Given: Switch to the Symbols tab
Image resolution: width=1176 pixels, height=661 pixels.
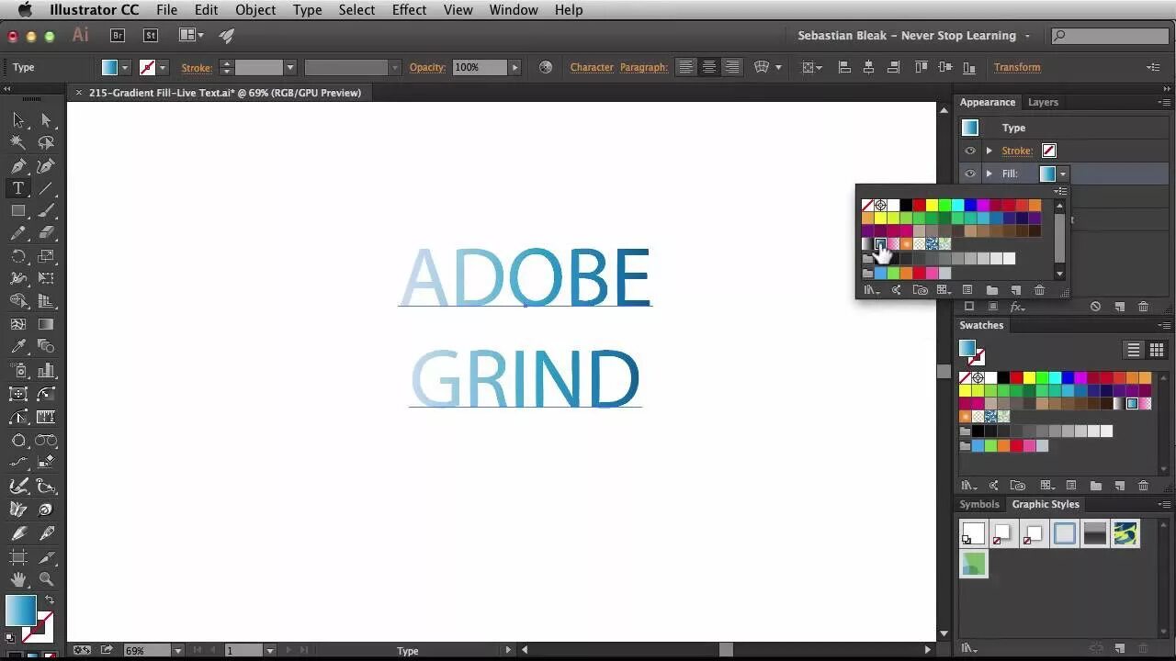Looking at the screenshot, I should [979, 504].
